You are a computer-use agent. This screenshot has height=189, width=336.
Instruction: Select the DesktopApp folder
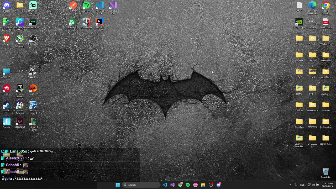[326, 123]
